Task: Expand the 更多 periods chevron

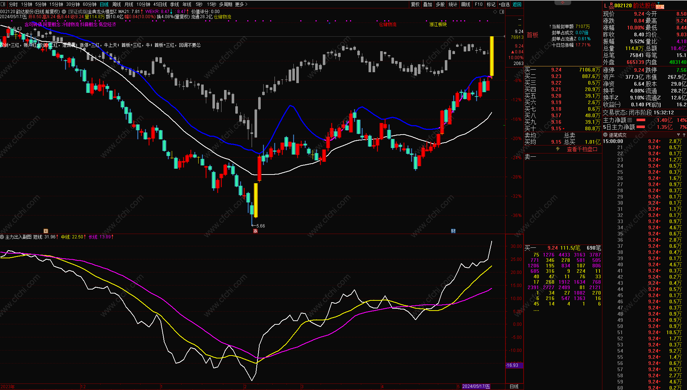Action: point(246,4)
